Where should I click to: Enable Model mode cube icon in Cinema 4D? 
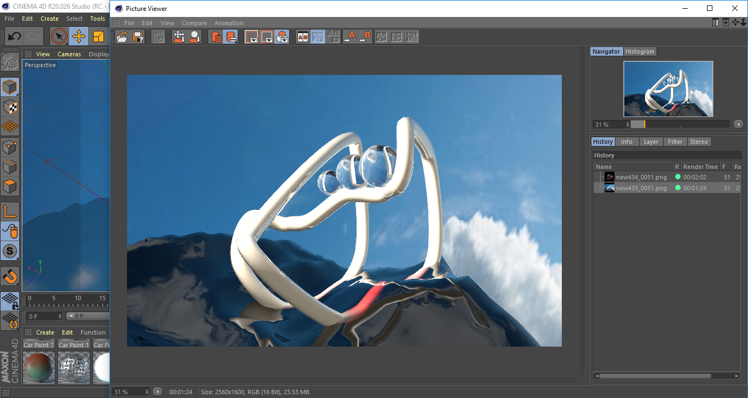pyautogui.click(x=10, y=87)
